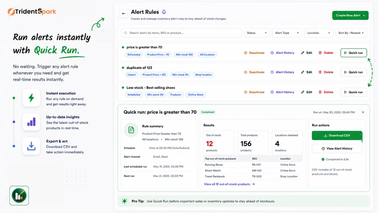Click the 'Shop location' tag
The image size is (379, 213).
[203, 75]
